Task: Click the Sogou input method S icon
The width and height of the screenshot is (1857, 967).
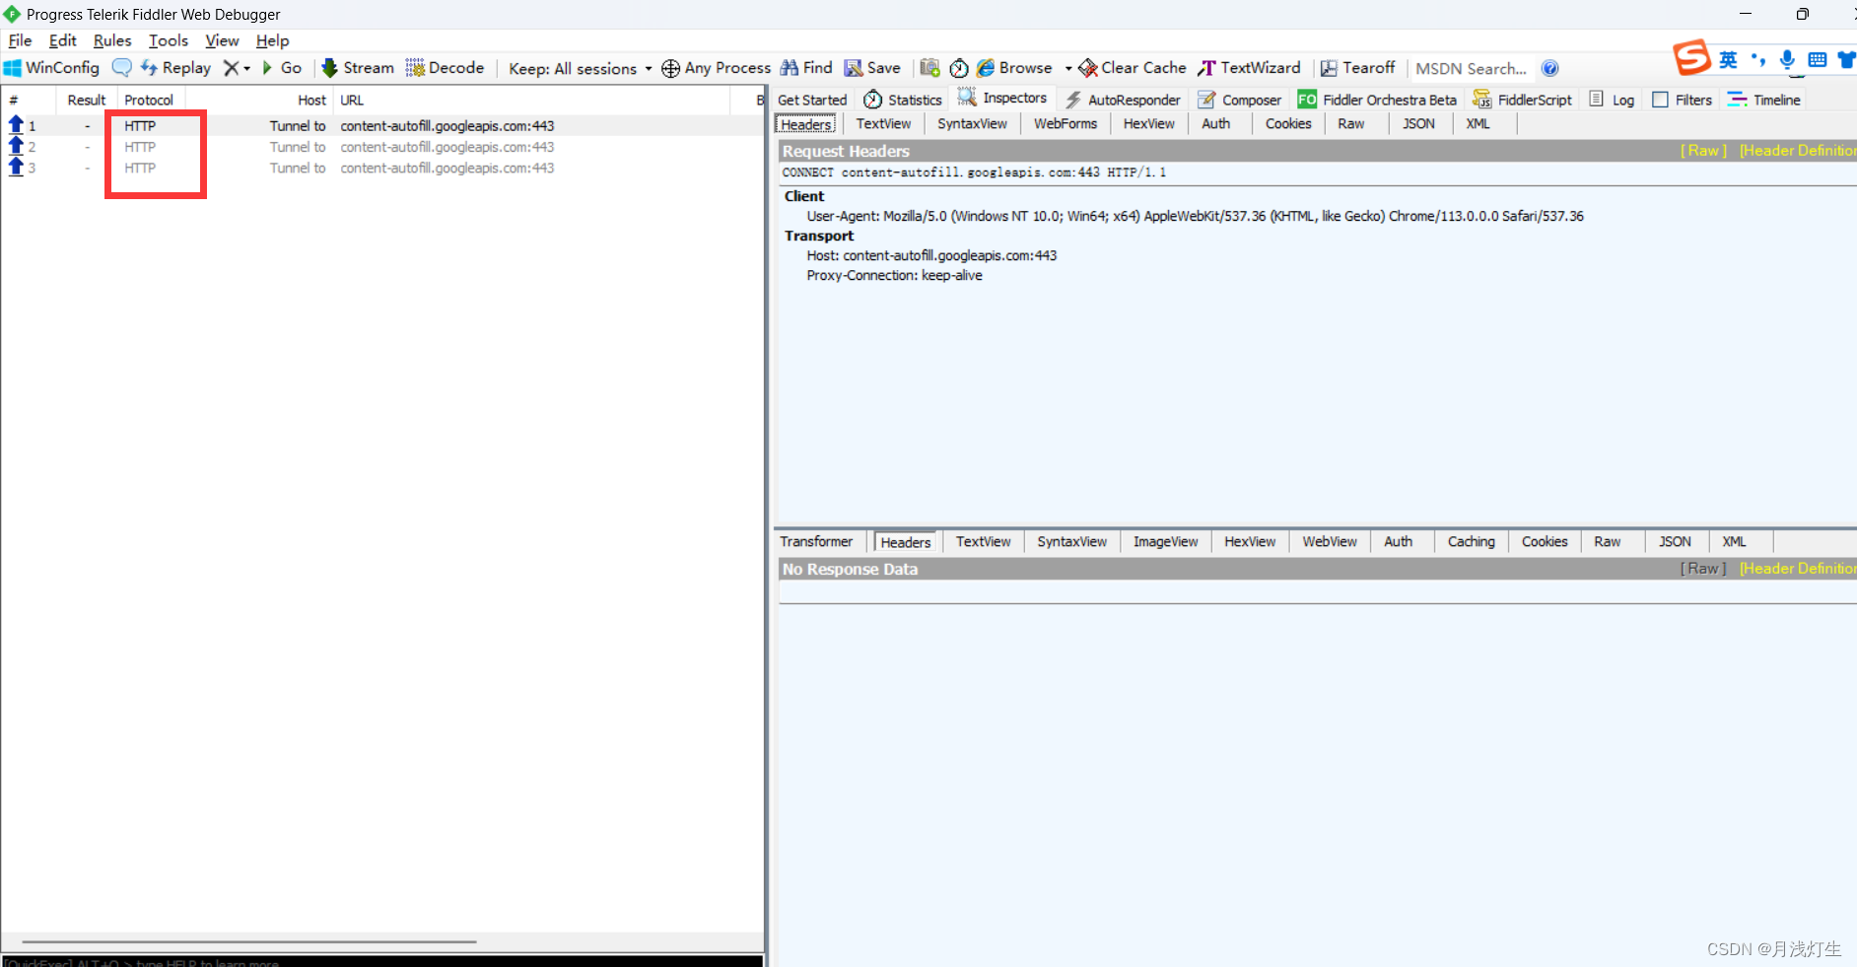Action: tap(1691, 57)
